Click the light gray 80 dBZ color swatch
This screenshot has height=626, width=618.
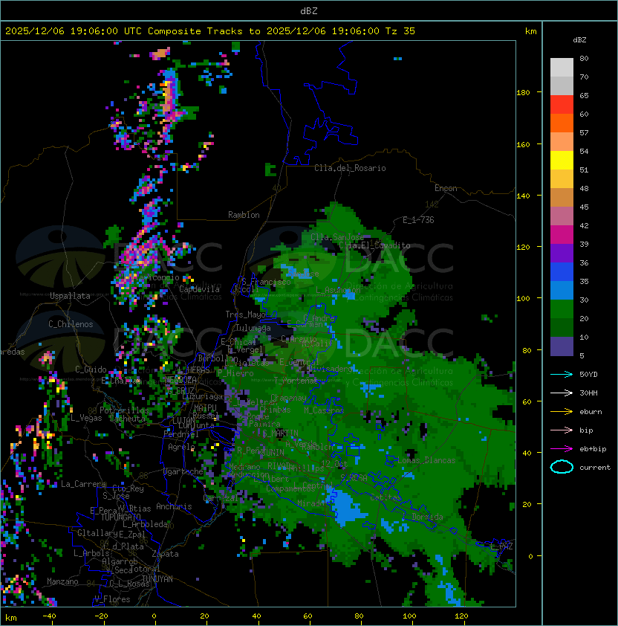[x=562, y=67]
